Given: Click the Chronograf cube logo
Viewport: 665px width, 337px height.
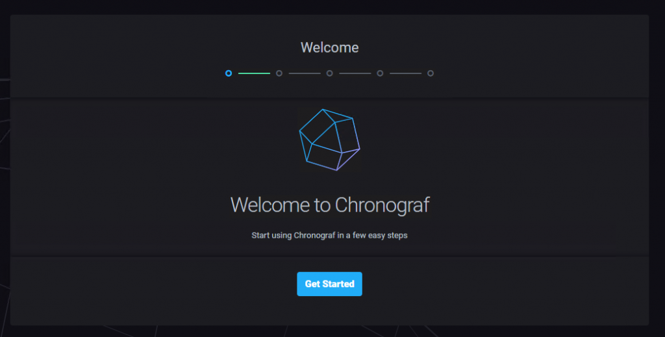Looking at the screenshot, I should [x=329, y=140].
